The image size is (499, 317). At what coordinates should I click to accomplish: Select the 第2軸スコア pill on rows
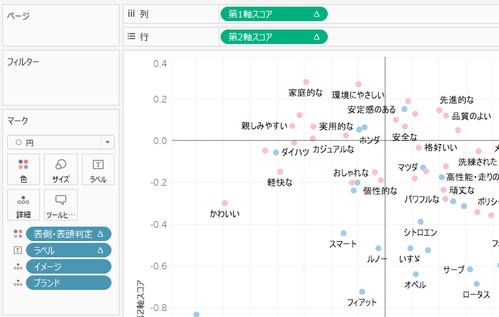coord(274,37)
